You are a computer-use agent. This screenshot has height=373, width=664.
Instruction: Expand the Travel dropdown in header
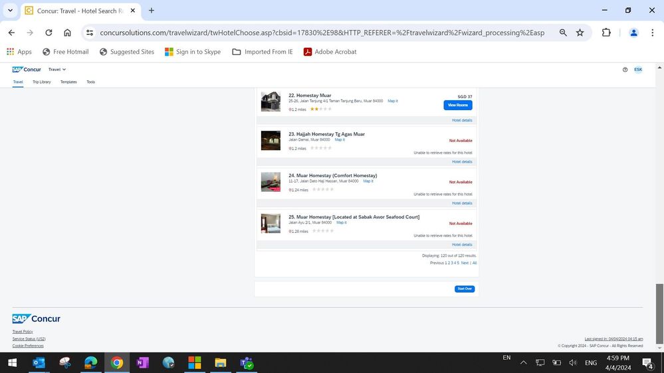[x=57, y=70]
